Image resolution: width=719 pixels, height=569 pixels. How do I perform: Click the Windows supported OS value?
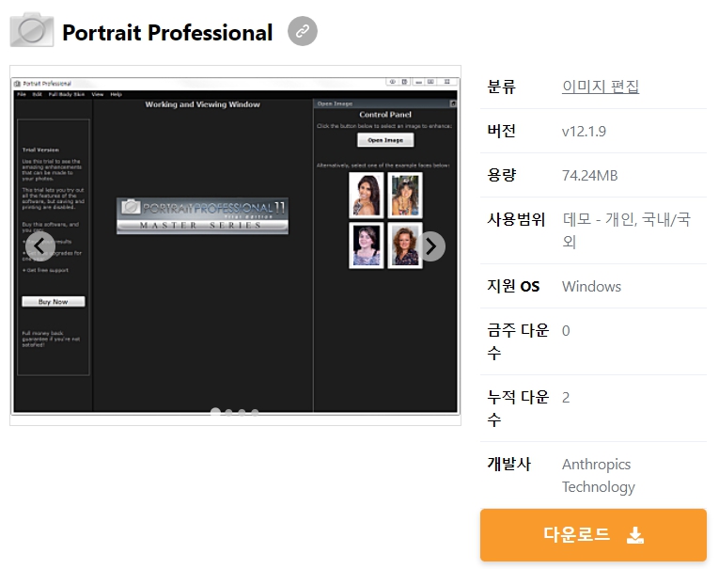pyautogui.click(x=591, y=287)
